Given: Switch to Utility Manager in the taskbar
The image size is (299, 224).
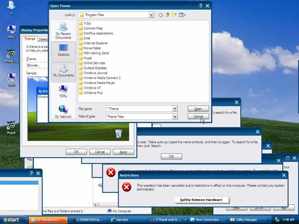Looking at the screenshot, I should coord(247,220).
